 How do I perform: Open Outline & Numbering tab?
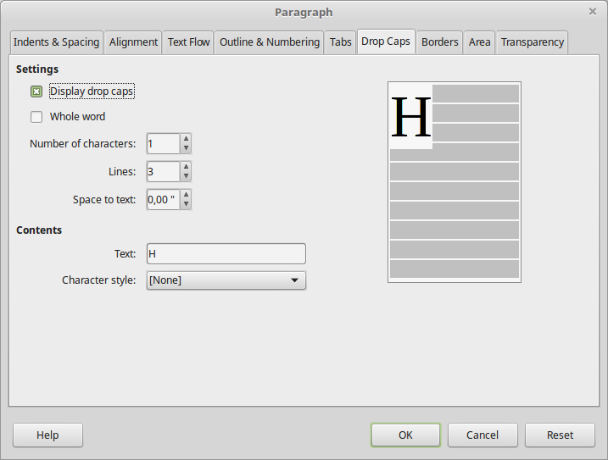(x=270, y=42)
